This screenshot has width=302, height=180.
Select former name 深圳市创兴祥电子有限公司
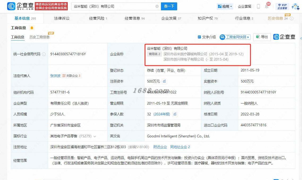click(184, 60)
